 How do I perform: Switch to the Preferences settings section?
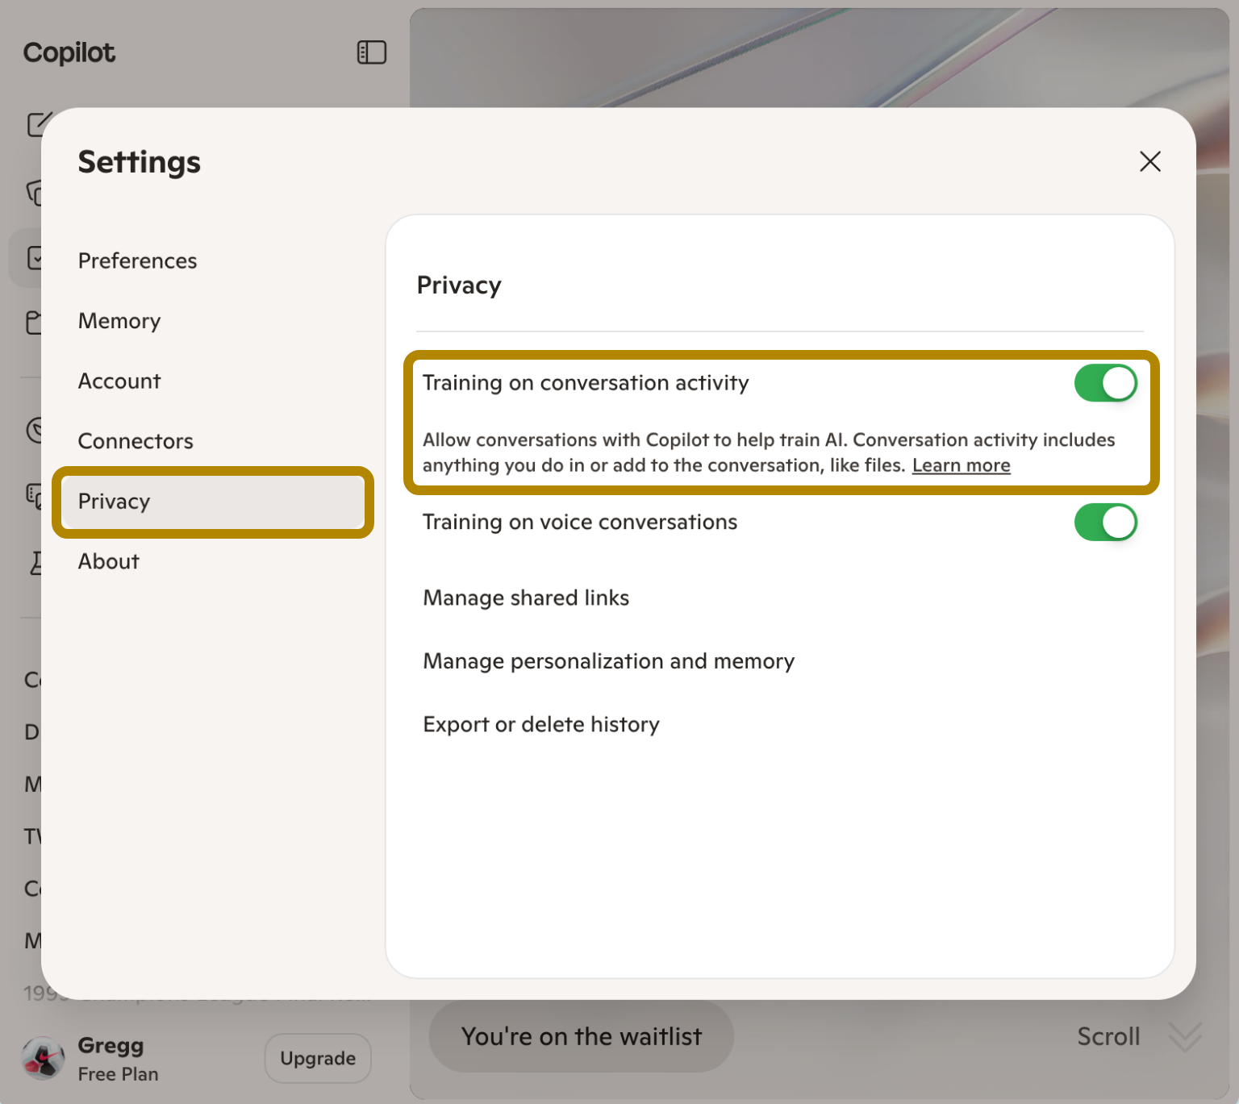click(x=137, y=260)
